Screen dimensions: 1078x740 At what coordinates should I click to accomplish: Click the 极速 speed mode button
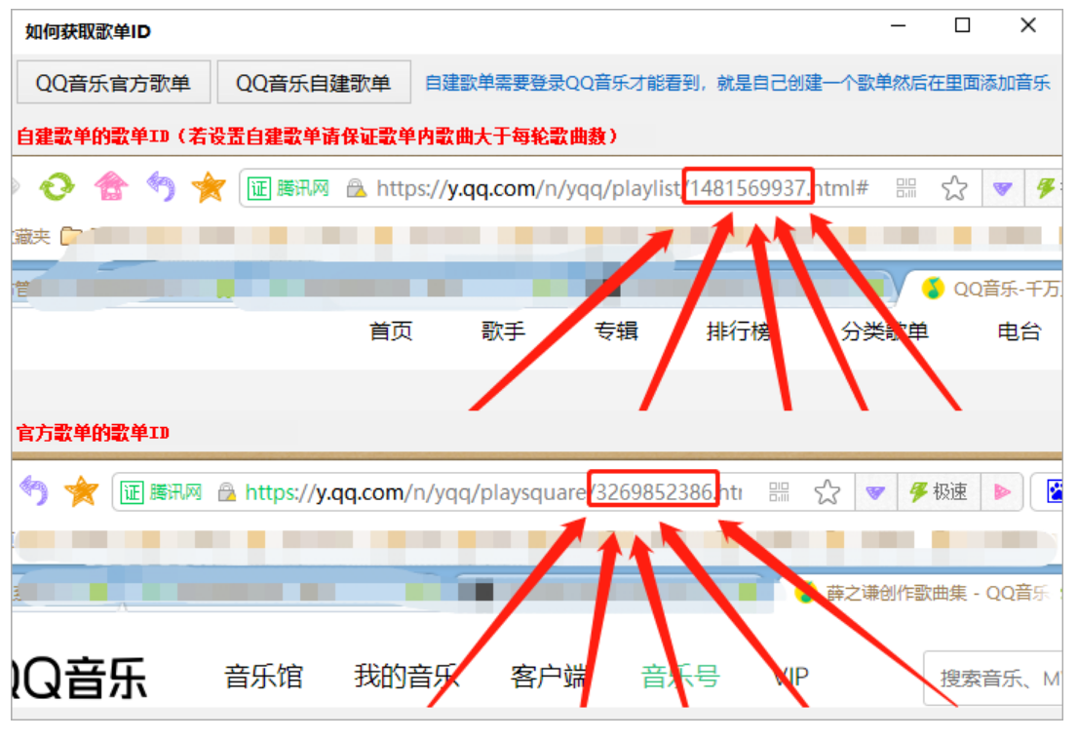pos(940,491)
